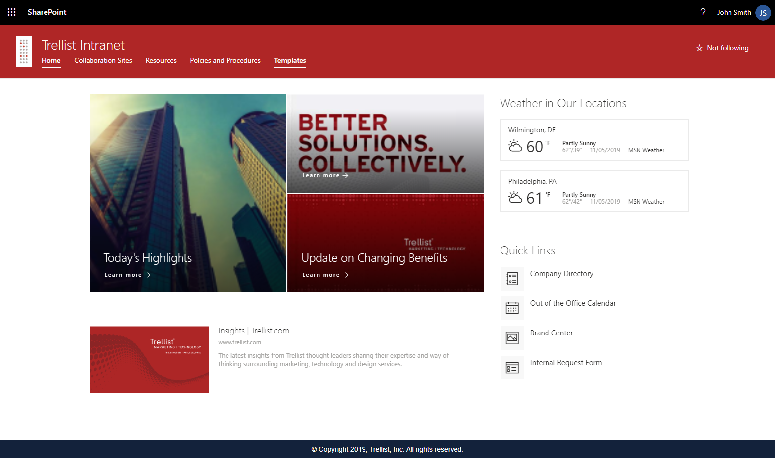Click the Not following star icon
775x458 pixels.
pos(699,48)
